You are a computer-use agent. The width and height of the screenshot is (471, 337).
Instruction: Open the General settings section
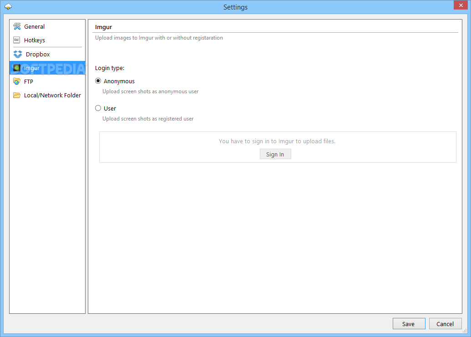[x=47, y=26]
